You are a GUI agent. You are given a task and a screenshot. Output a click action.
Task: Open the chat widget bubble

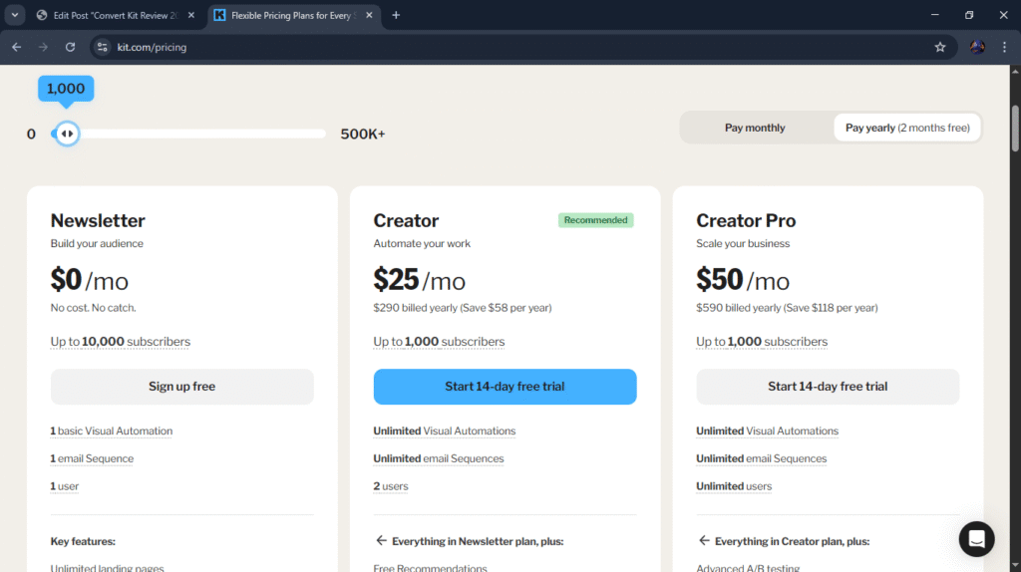point(976,539)
